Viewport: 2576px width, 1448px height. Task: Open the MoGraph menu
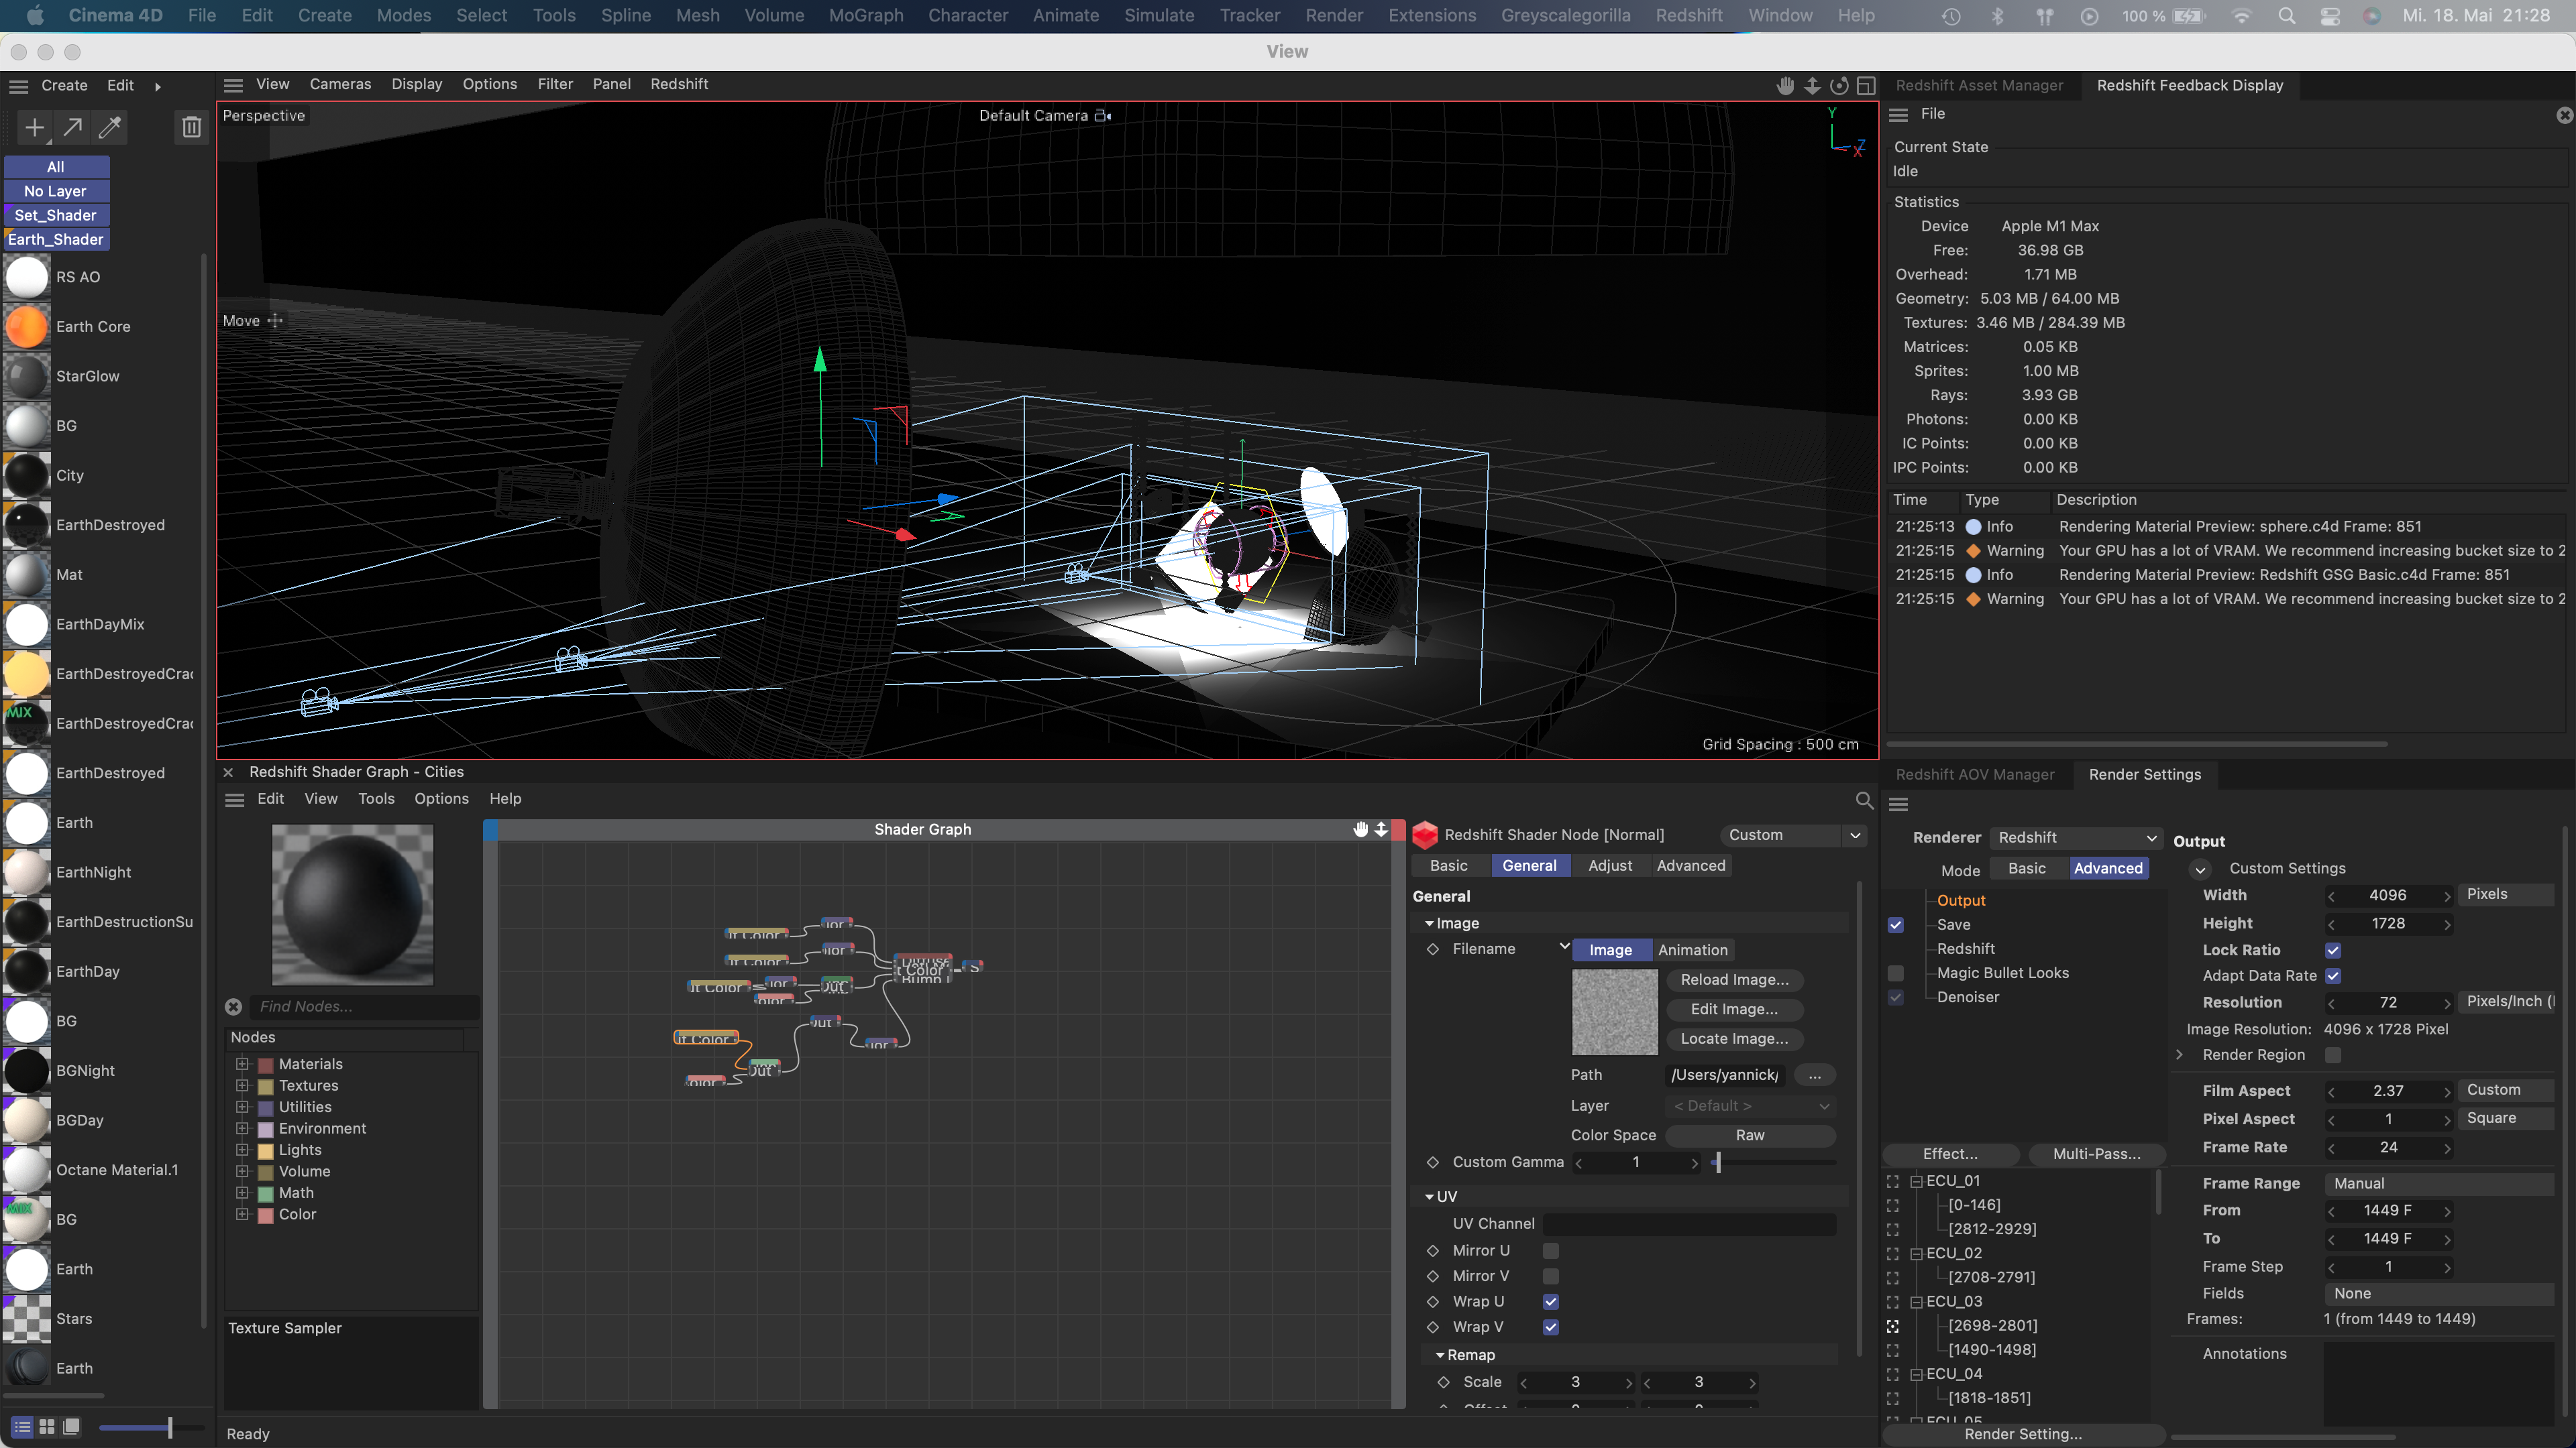(x=866, y=16)
